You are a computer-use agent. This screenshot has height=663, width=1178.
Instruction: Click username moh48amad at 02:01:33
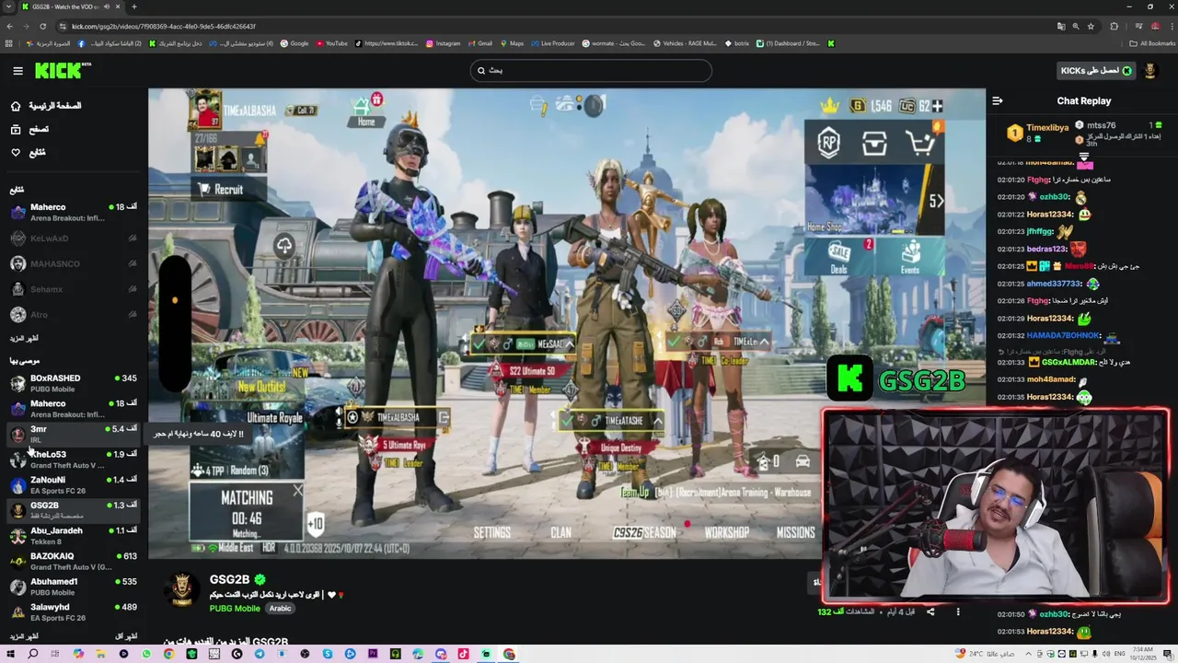click(1050, 380)
